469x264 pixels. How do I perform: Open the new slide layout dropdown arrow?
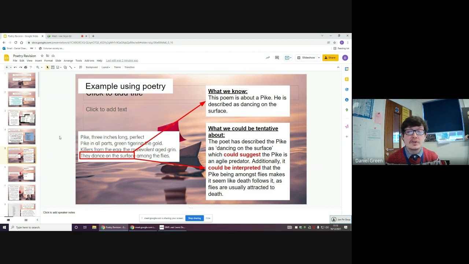point(10,67)
